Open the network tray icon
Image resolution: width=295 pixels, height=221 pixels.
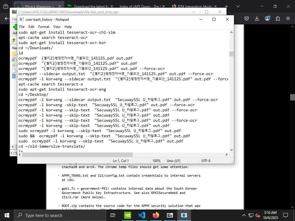(x=251, y=215)
